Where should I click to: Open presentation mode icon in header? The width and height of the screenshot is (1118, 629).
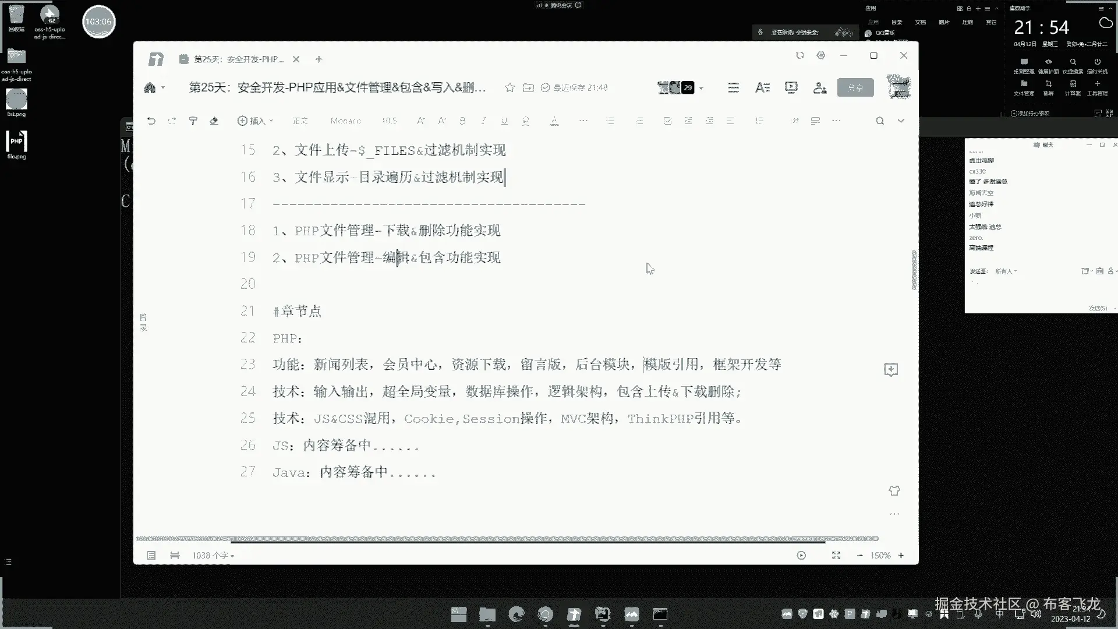791,87
